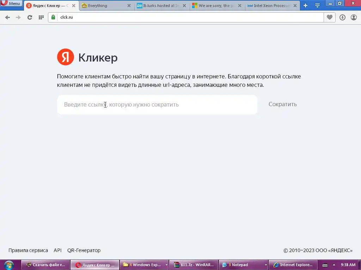This screenshot has height=270, width=361.
Task: Switch to 611.7z WinRAR taskbar window
Action: click(x=194, y=265)
